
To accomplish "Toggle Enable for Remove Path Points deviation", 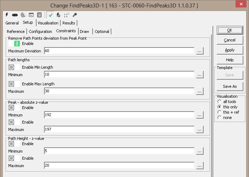I will click(14, 44).
